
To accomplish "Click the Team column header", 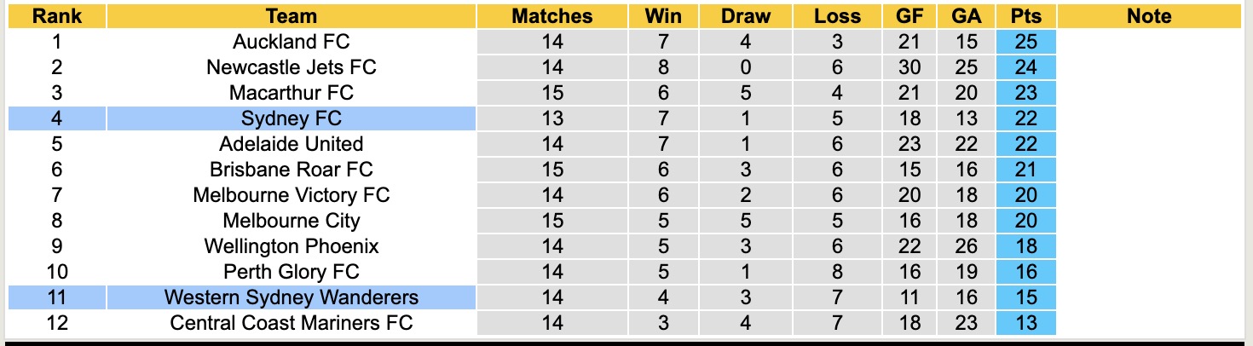I will tap(291, 16).
